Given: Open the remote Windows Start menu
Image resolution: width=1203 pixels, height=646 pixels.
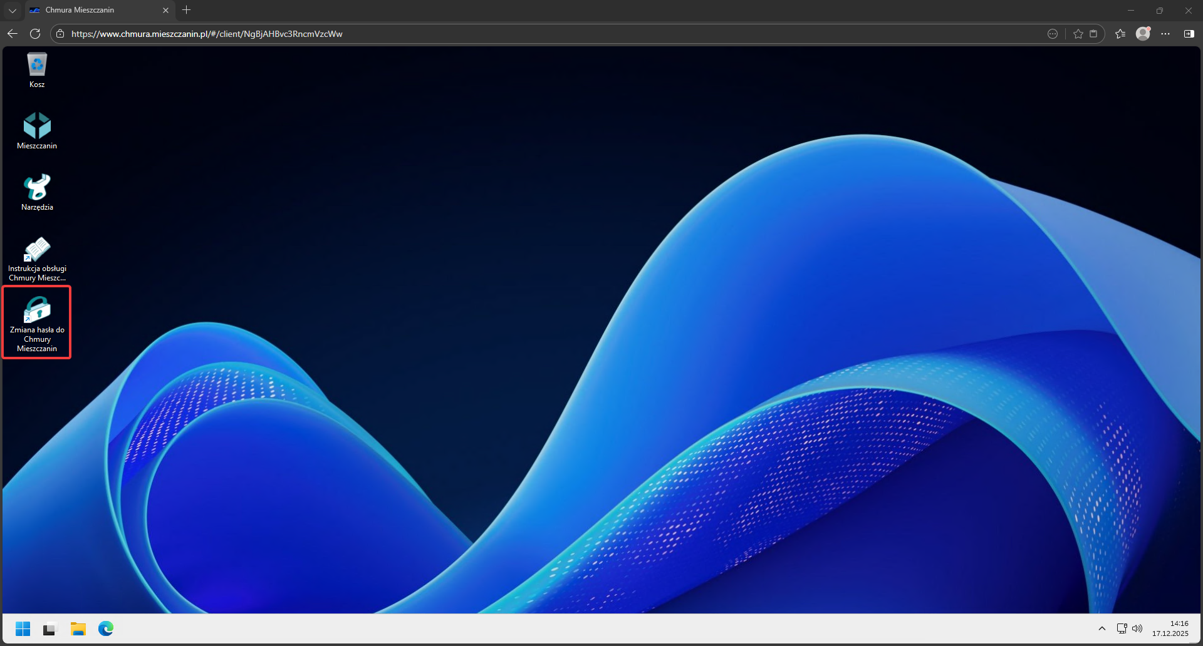Looking at the screenshot, I should [23, 629].
